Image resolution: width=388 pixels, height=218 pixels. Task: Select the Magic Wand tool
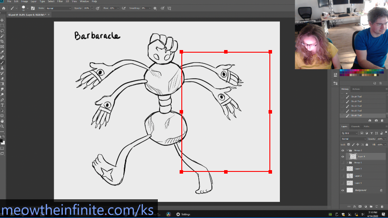click(x=2, y=36)
